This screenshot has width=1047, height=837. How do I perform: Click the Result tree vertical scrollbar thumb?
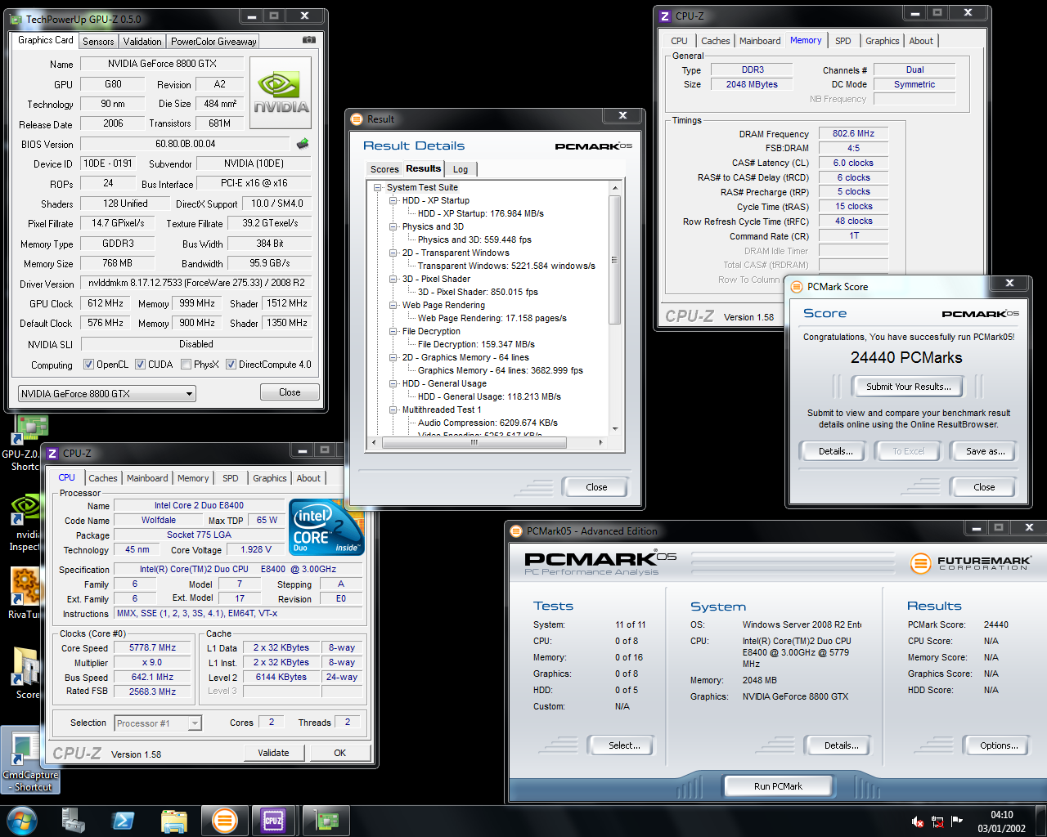click(x=615, y=260)
